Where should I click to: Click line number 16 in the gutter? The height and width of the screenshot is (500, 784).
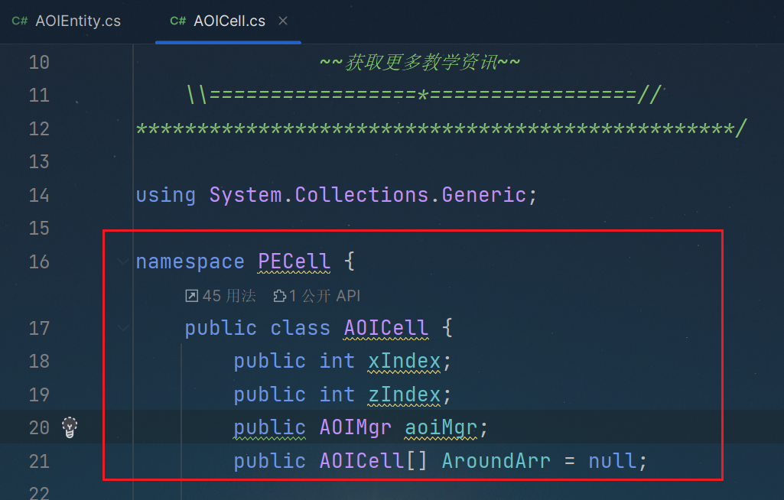(39, 261)
